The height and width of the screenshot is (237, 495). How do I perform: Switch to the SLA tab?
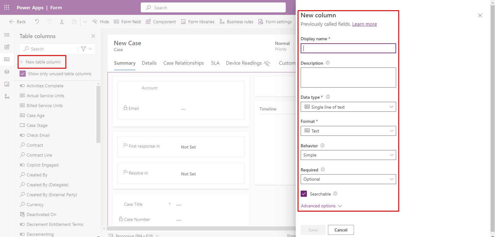coord(215,63)
